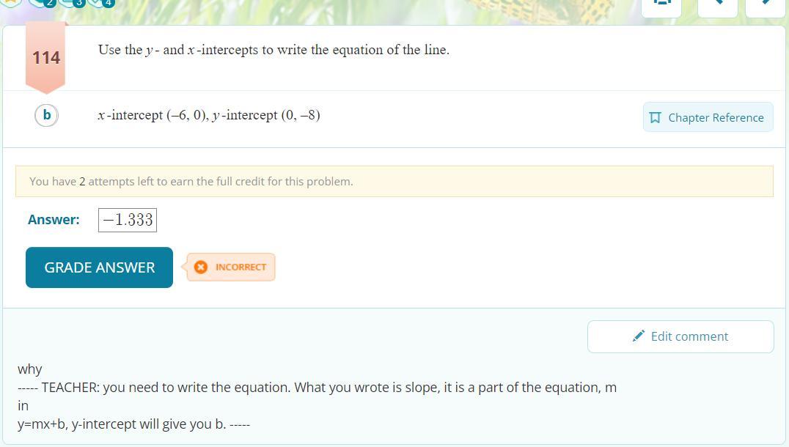Click Edit comment button
789x447 pixels.
click(680, 336)
